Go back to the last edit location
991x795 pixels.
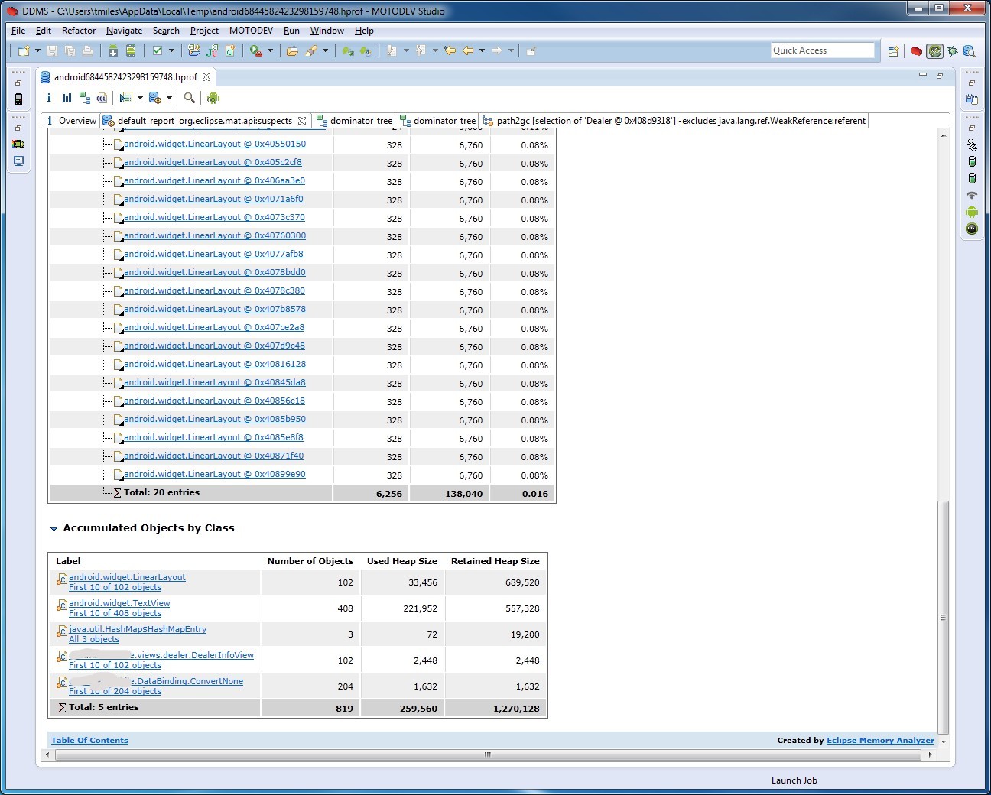[x=450, y=50]
